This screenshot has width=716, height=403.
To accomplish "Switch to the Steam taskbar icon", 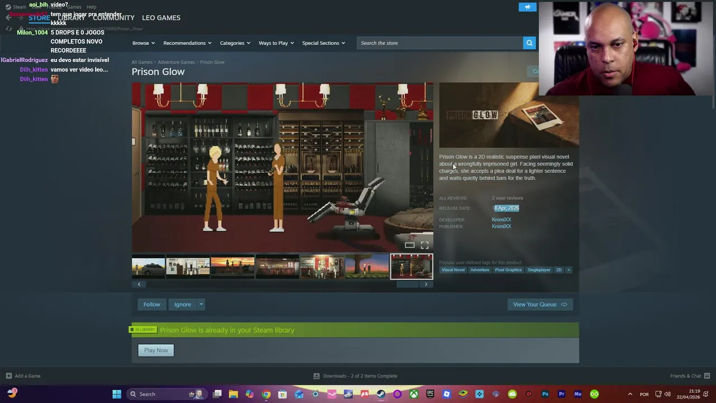I will [381, 394].
